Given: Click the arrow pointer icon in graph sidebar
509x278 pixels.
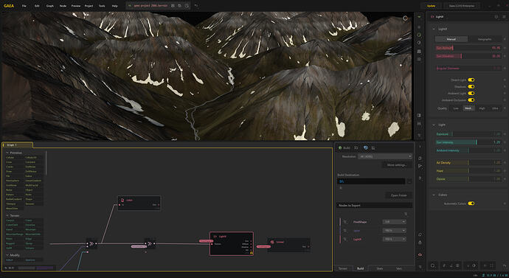Looking at the screenshot, I should point(420,166).
